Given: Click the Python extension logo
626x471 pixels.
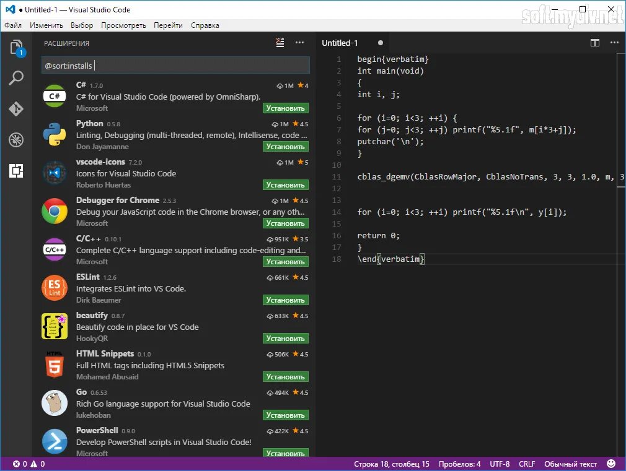Looking at the screenshot, I should click(x=55, y=134).
